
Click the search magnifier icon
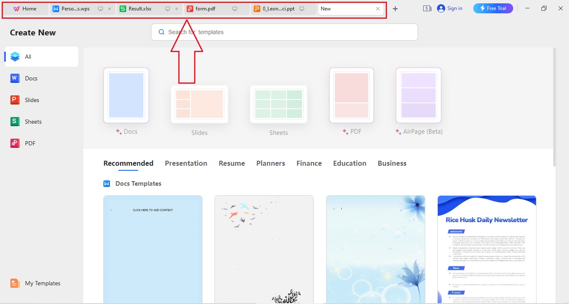point(162,32)
